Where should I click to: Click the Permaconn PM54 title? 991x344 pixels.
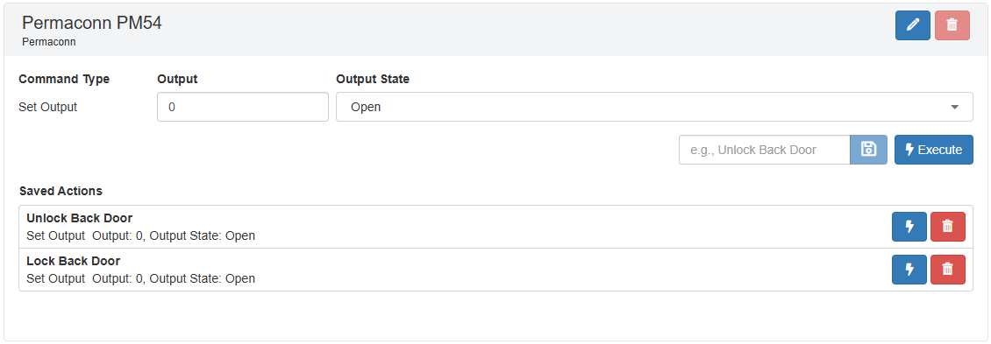(x=91, y=24)
